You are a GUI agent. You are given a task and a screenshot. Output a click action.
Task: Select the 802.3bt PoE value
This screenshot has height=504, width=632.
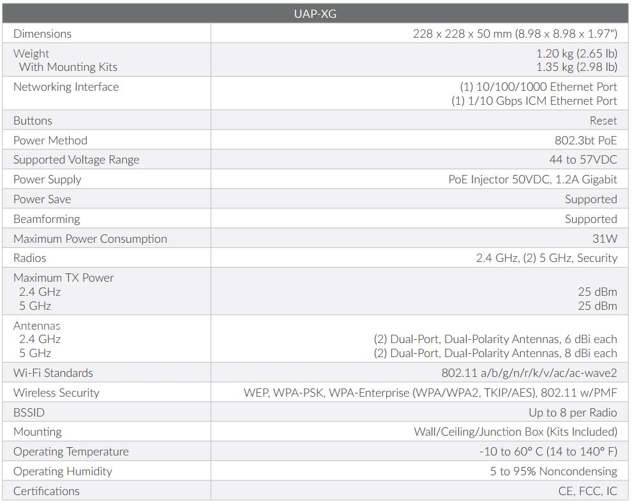point(585,141)
